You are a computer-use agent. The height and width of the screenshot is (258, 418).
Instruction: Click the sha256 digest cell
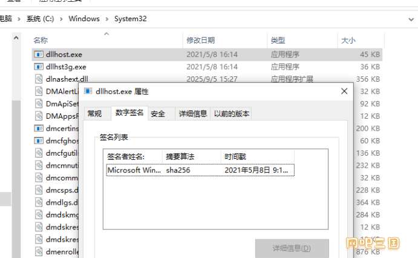tap(178, 170)
